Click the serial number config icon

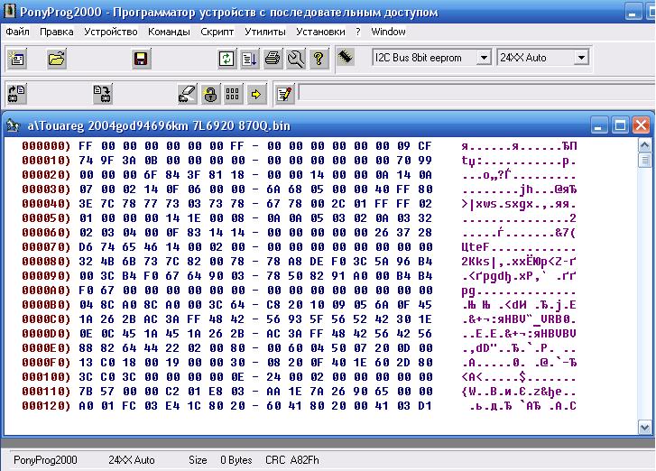pyautogui.click(x=233, y=94)
